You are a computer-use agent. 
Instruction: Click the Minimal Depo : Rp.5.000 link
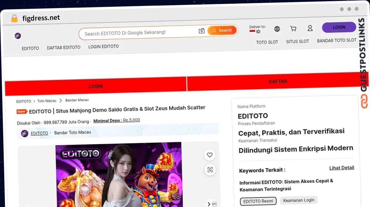(x=117, y=120)
